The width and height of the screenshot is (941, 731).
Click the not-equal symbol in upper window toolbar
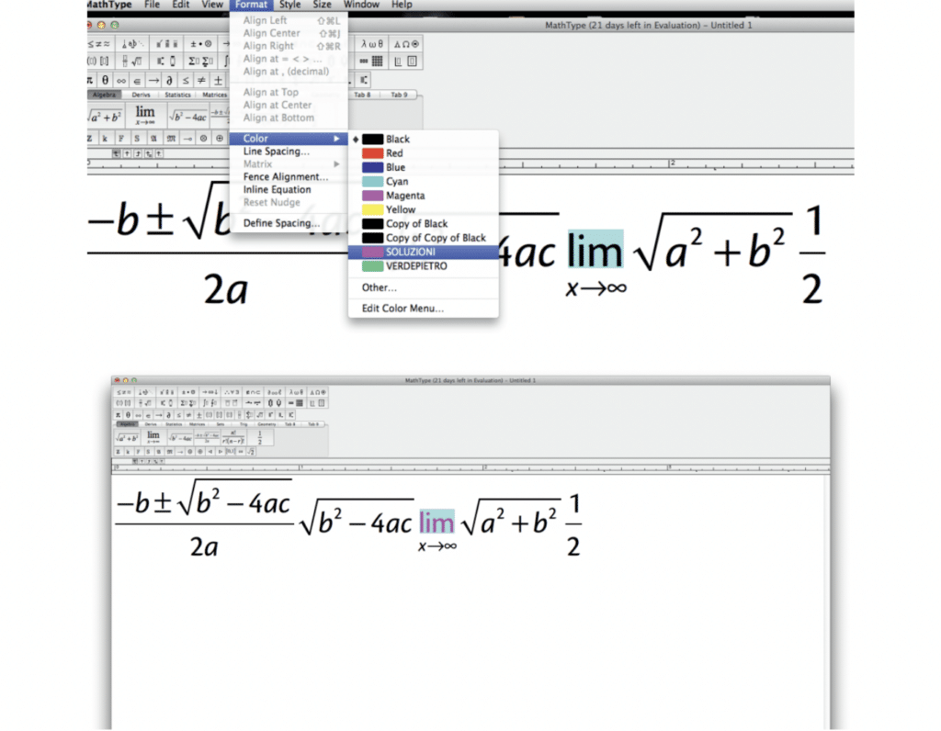pyautogui.click(x=202, y=80)
